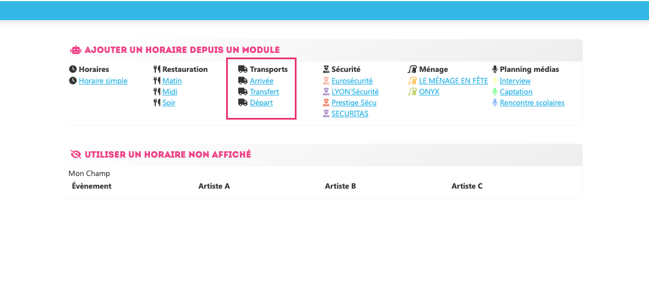Click the Restauration column heading
The height and width of the screenshot is (287, 649).
(185, 70)
